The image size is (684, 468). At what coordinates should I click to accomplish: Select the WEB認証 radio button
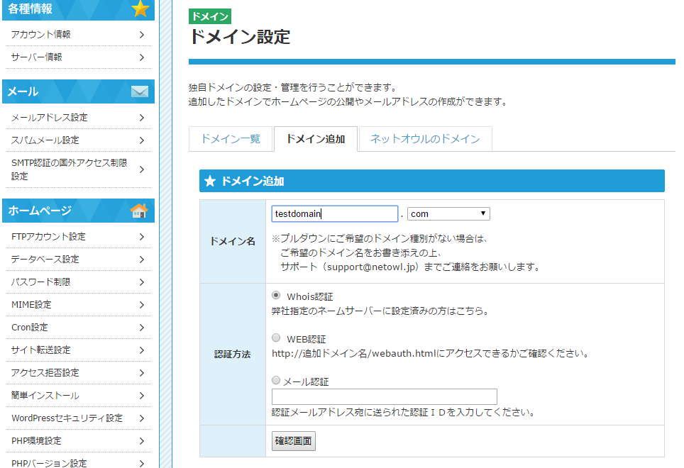point(275,337)
